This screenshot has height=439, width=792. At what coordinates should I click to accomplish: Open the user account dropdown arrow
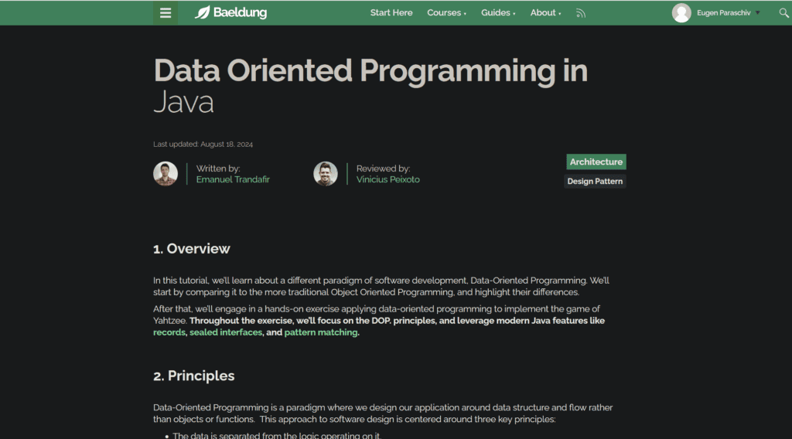758,12
